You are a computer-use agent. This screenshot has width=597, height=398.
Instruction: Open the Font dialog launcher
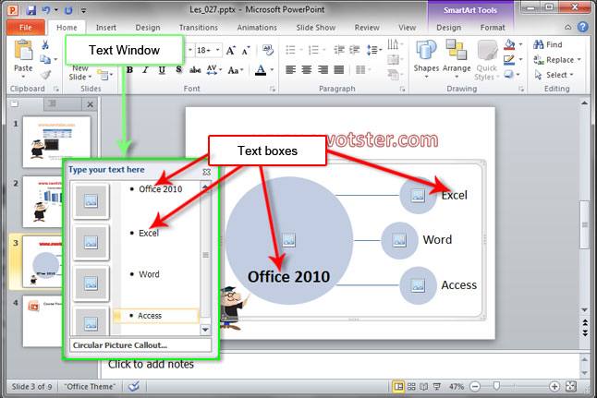coord(273,89)
